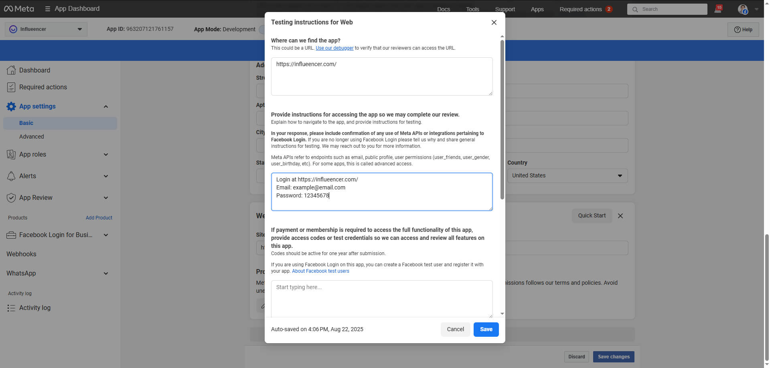Open the App Dashboard hamburger menu
This screenshot has width=770, height=368.
point(47,9)
